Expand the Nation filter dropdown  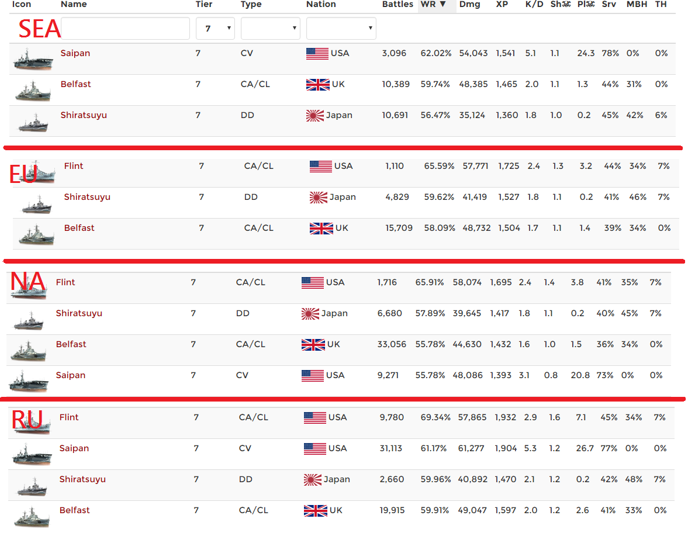341,29
